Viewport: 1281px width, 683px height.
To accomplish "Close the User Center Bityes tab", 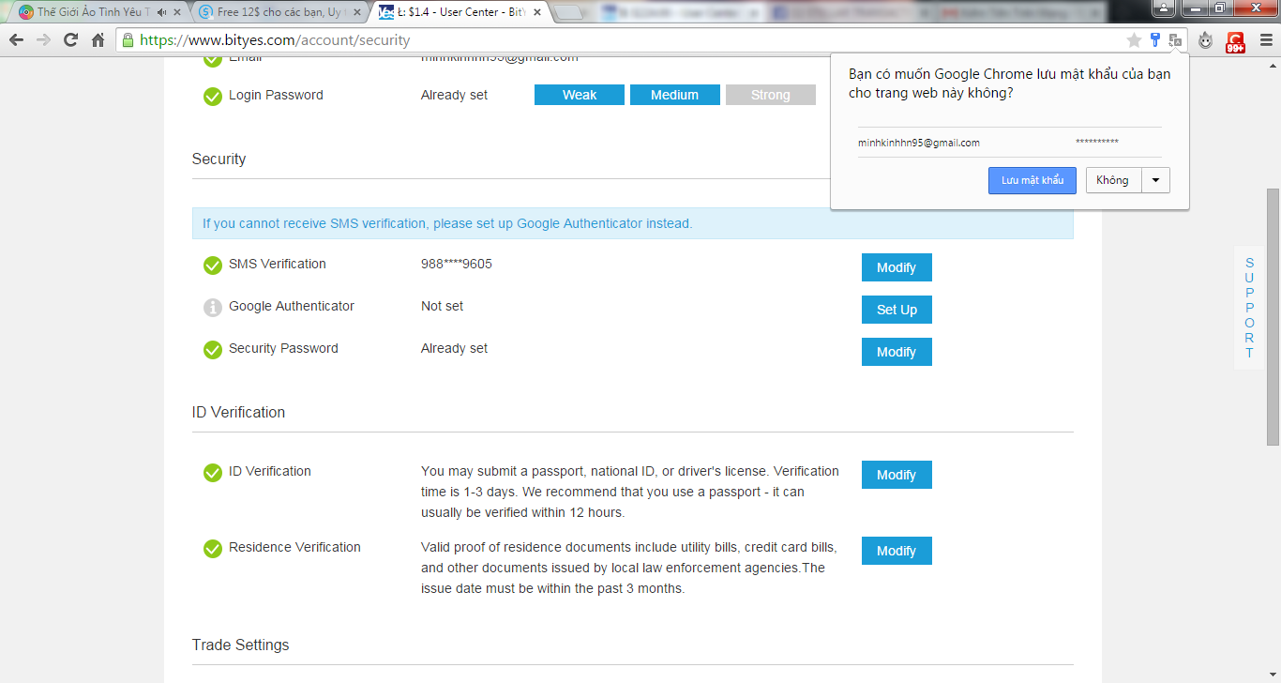I will click(537, 12).
